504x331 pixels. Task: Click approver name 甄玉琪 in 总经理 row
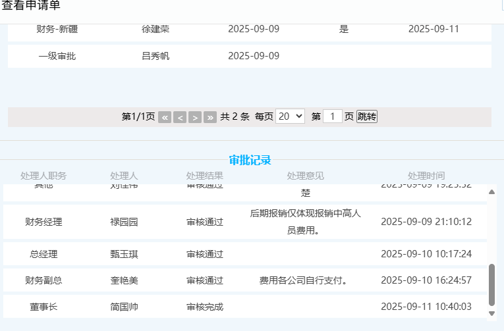[124, 254]
